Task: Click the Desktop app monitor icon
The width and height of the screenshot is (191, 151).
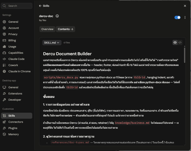Action: (4, 87)
